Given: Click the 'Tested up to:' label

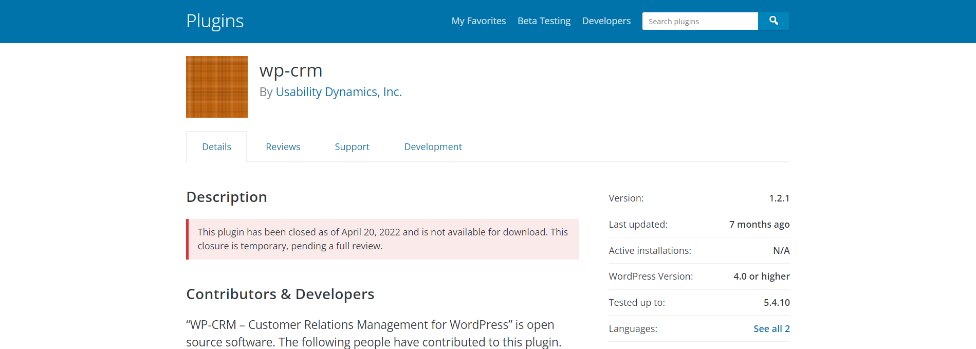Looking at the screenshot, I should point(637,303).
